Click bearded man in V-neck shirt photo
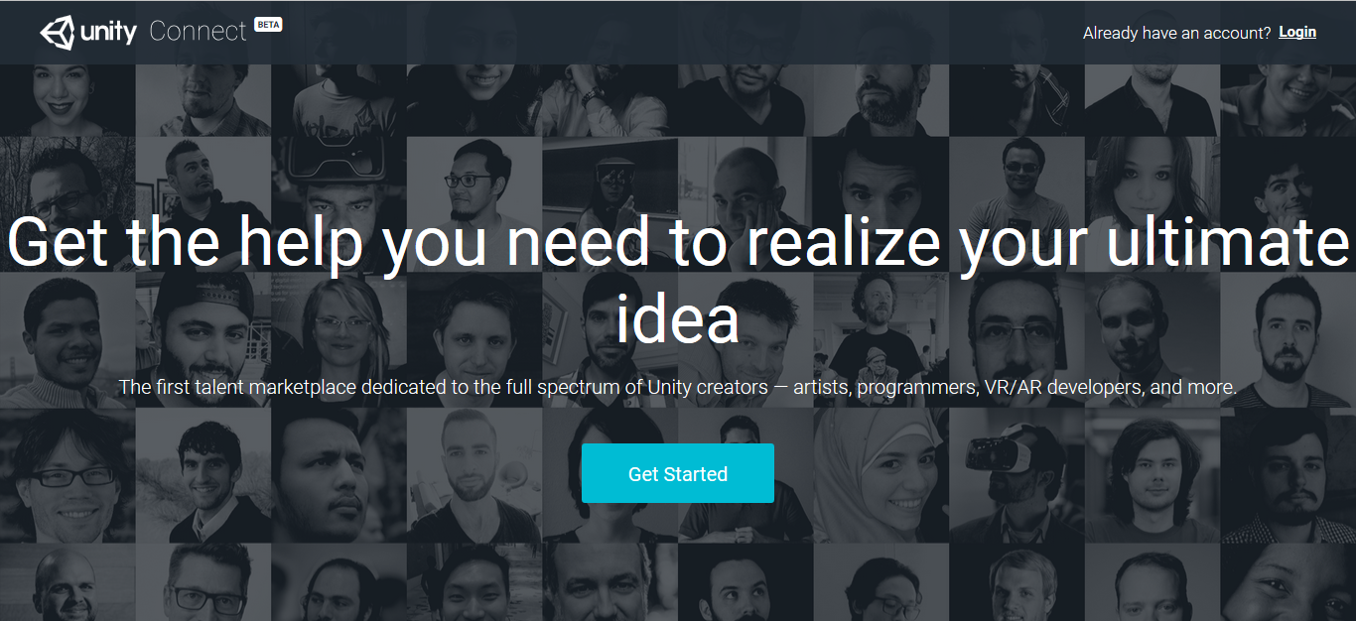 475,475
